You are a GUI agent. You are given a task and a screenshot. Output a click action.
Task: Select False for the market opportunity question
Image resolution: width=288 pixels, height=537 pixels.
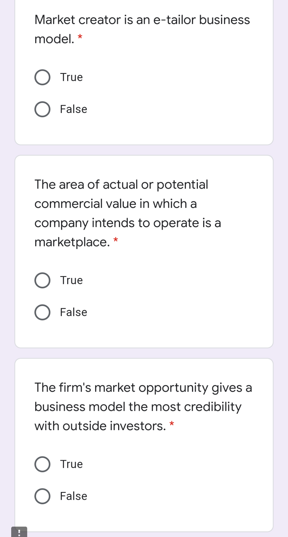[x=43, y=496]
